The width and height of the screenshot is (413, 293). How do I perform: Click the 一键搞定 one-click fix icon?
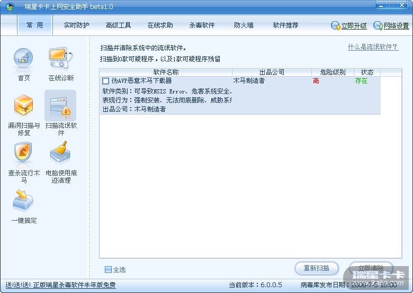pos(23,201)
